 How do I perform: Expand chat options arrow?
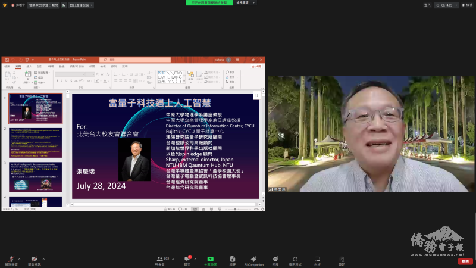pyautogui.click(x=195, y=259)
